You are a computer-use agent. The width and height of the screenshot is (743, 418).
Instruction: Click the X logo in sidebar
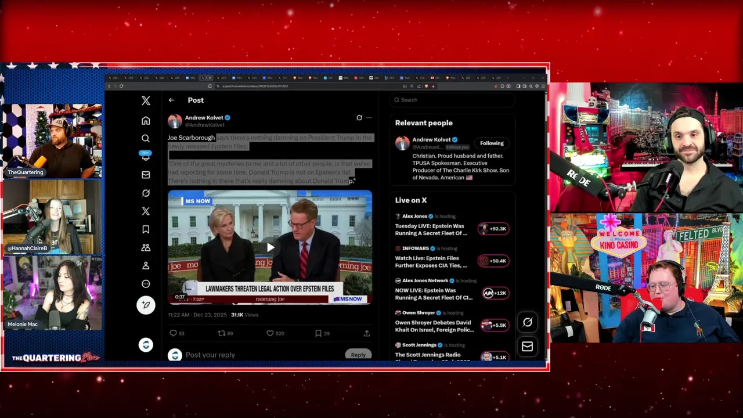pos(146,100)
